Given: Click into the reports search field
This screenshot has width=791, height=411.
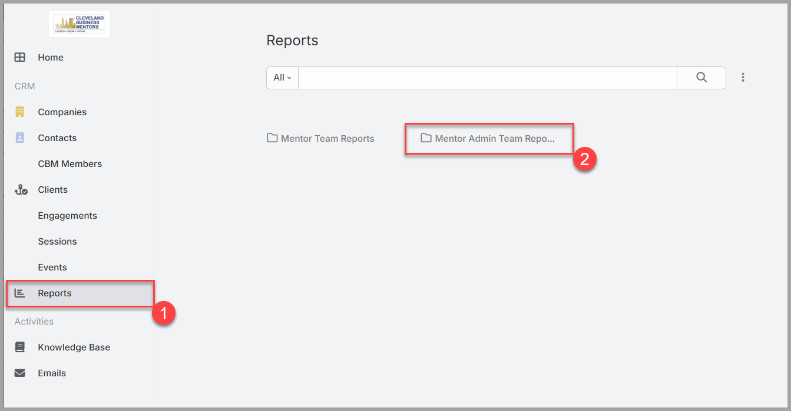Looking at the screenshot, I should 488,78.
